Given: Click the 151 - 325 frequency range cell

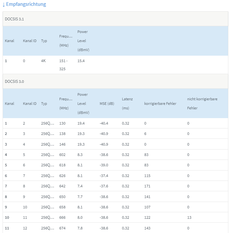Looking at the screenshot, I should tap(63, 65).
